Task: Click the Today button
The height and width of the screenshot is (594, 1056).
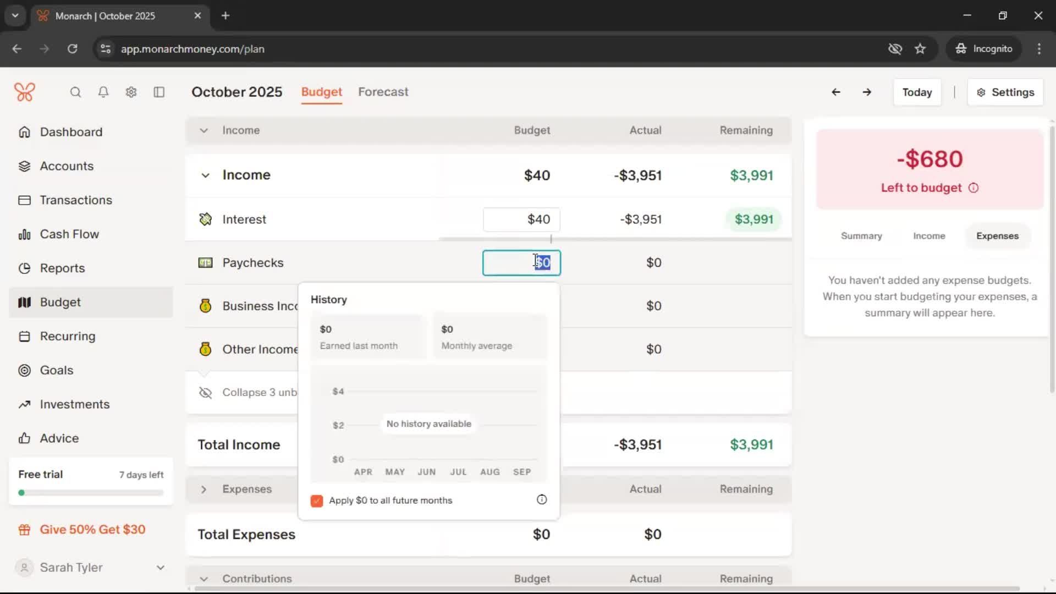Action: click(916, 92)
